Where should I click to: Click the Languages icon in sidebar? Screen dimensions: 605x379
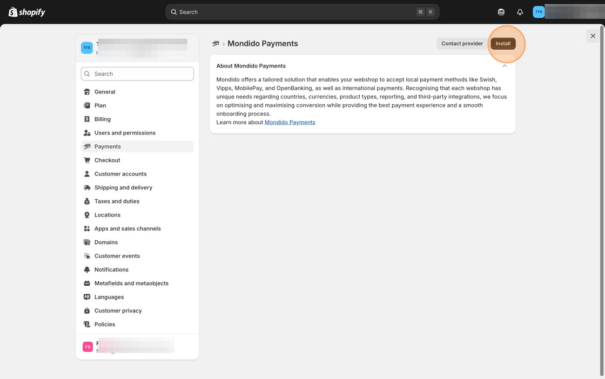tap(87, 297)
